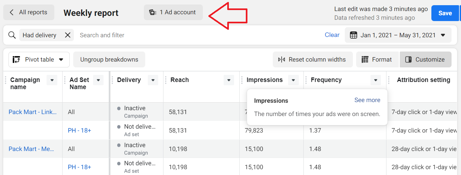The height and width of the screenshot is (175, 461).
Task: Open the 1 Ad account selector
Action: (x=173, y=12)
